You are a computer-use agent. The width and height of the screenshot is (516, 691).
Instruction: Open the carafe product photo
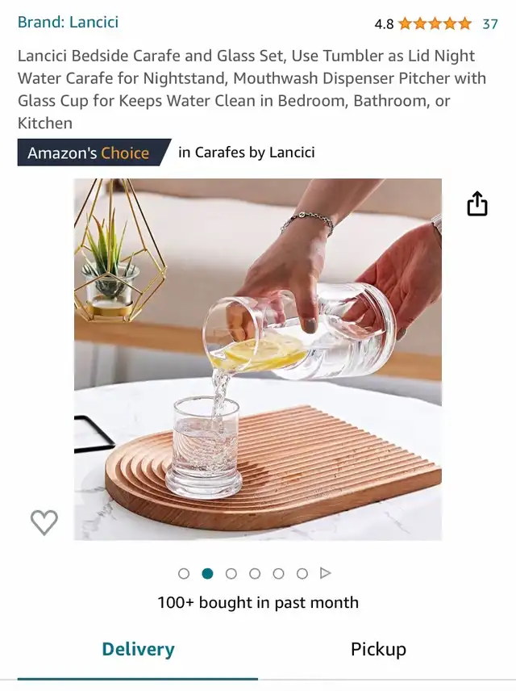pyautogui.click(x=258, y=359)
